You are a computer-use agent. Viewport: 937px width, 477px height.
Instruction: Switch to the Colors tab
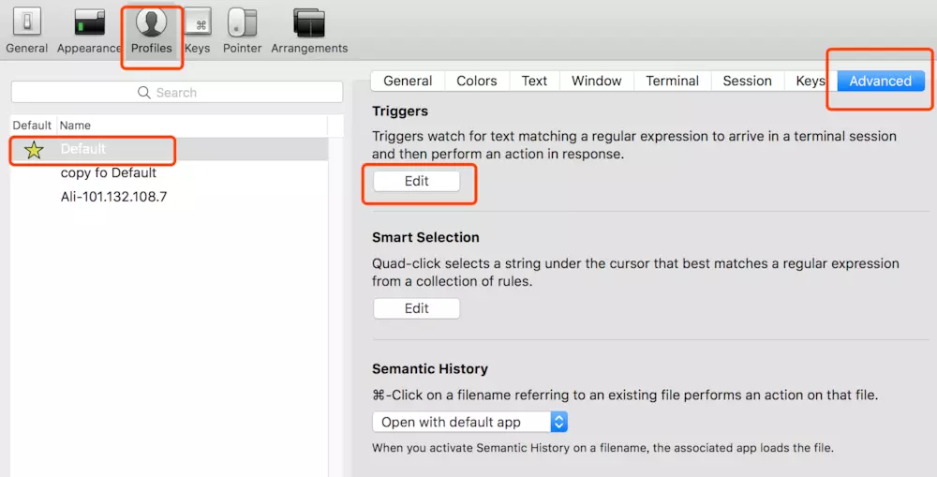(x=477, y=81)
